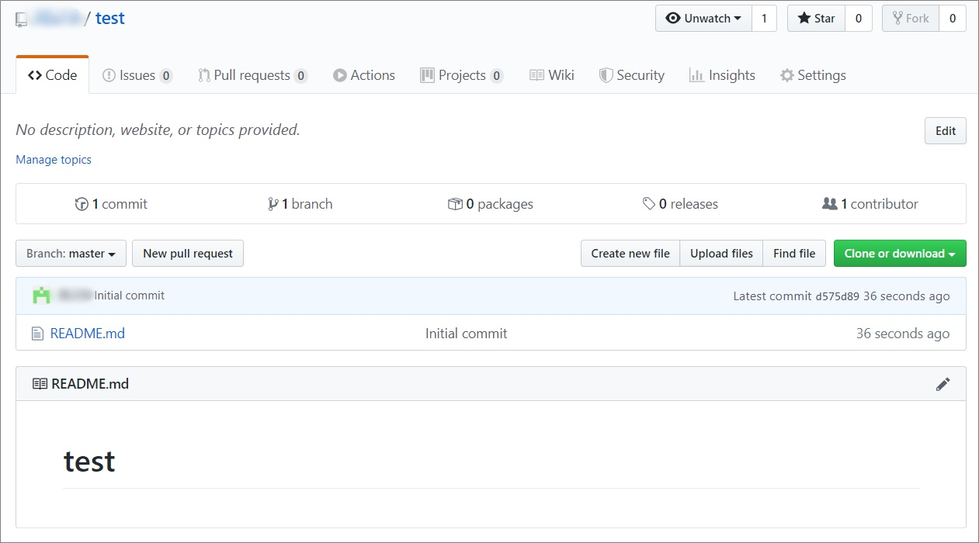The image size is (979, 543).
Task: Open the Initial commit message in commit bar
Action: tap(129, 296)
